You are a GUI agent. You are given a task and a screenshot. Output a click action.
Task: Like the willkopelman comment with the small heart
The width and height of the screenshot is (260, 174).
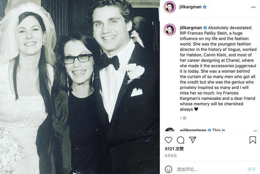tap(255, 132)
